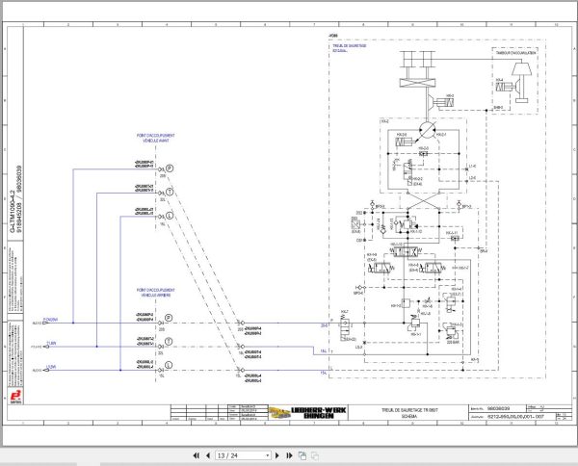Click the 'SCHEMA' text in the title block
This screenshot has height=466, width=578.
coord(409,416)
